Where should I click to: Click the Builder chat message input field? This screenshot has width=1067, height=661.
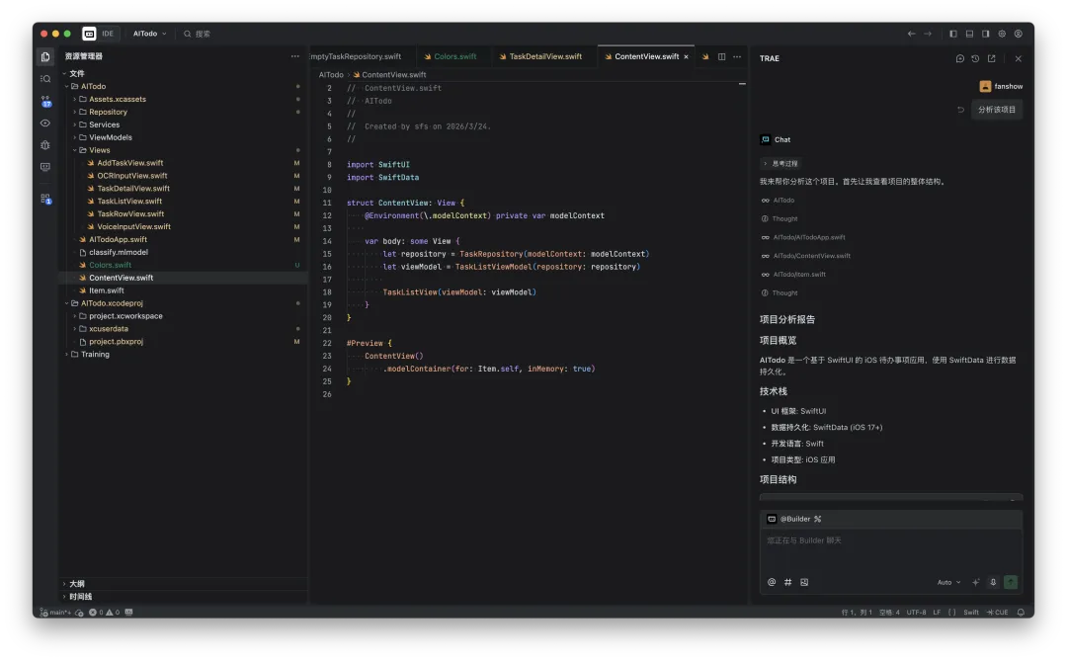tap(891, 550)
